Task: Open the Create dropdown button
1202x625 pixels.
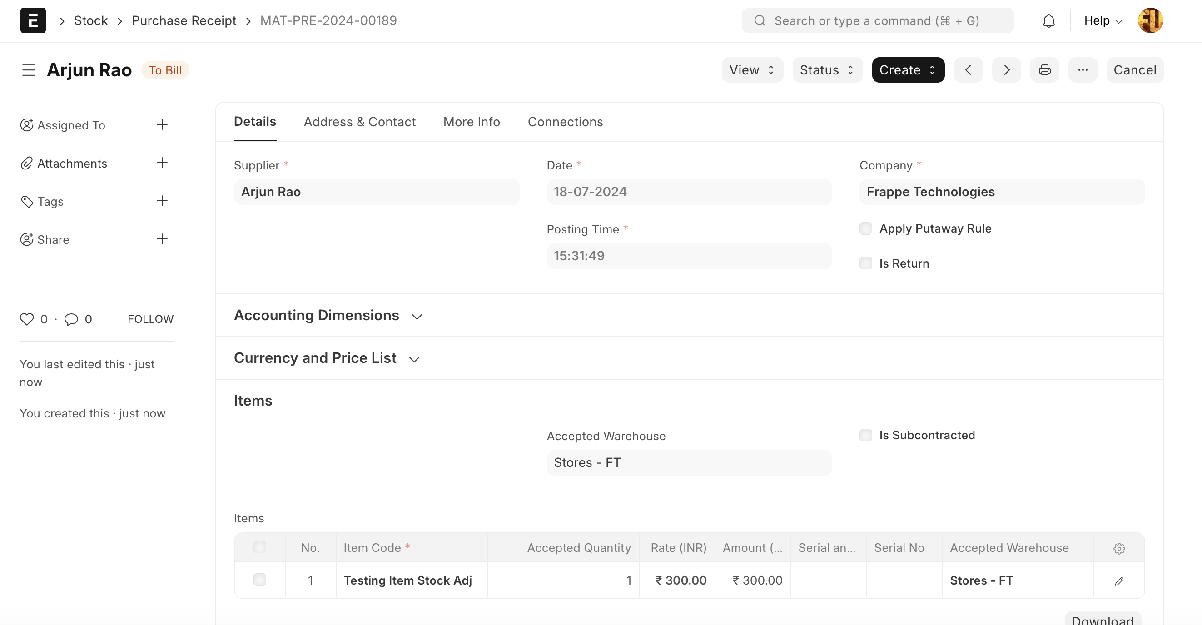Action: tap(908, 70)
